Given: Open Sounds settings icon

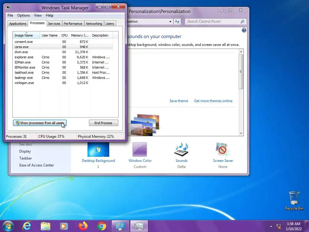Looking at the screenshot, I should tap(181, 149).
